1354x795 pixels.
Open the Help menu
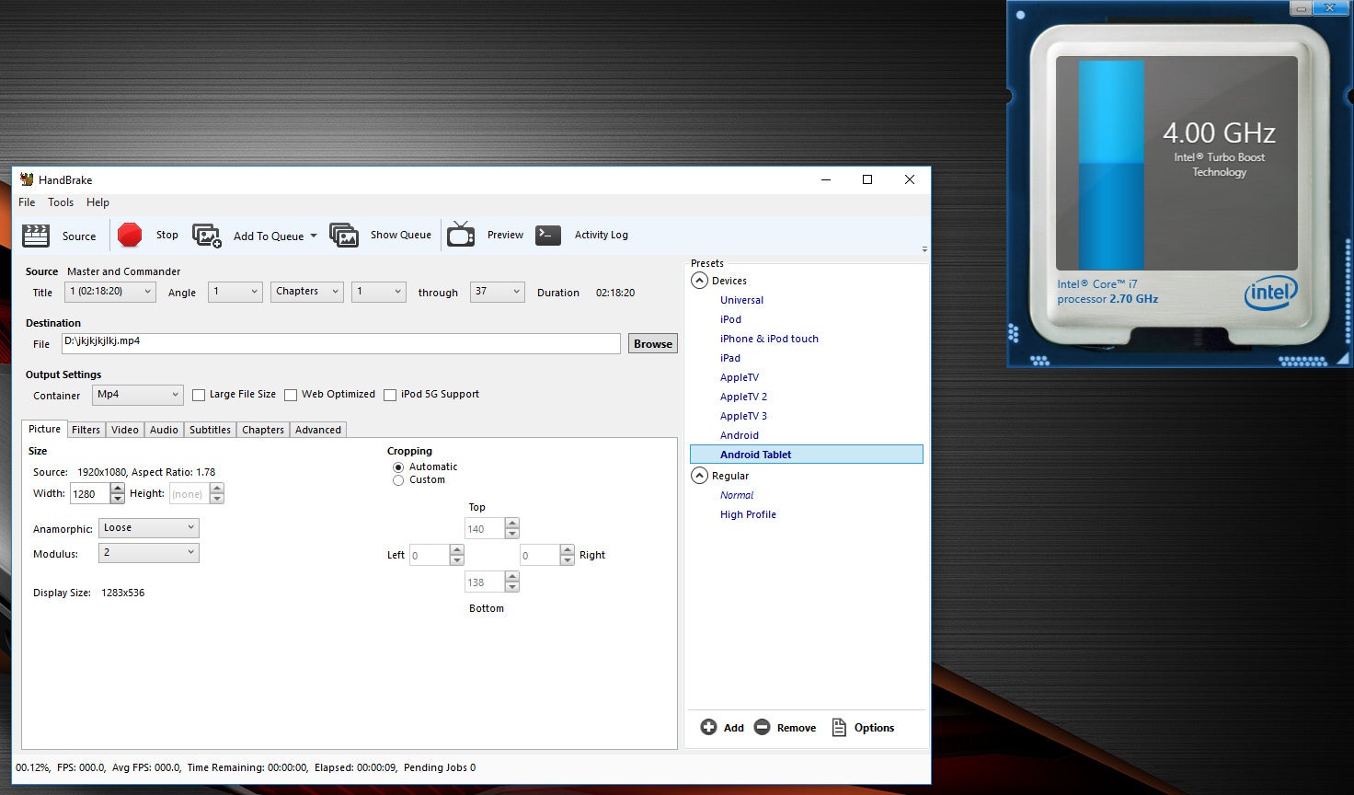pyautogui.click(x=98, y=202)
